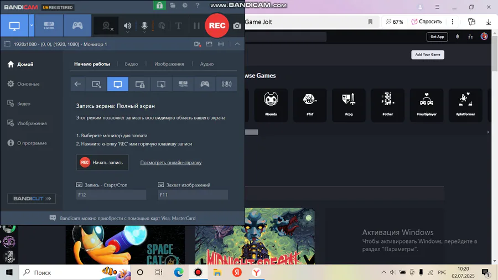The width and height of the screenshot is (498, 280).
Task: Open Домой in Bandicam sidebar
Action: click(x=20, y=64)
